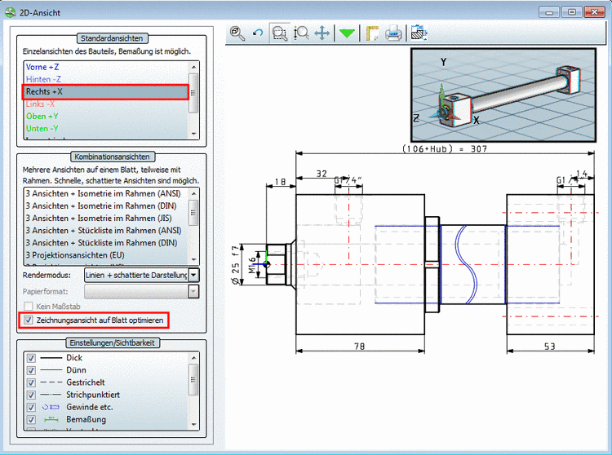Toggle the Dünn line visibility checkbox
This screenshot has height=455, width=612.
point(31,370)
